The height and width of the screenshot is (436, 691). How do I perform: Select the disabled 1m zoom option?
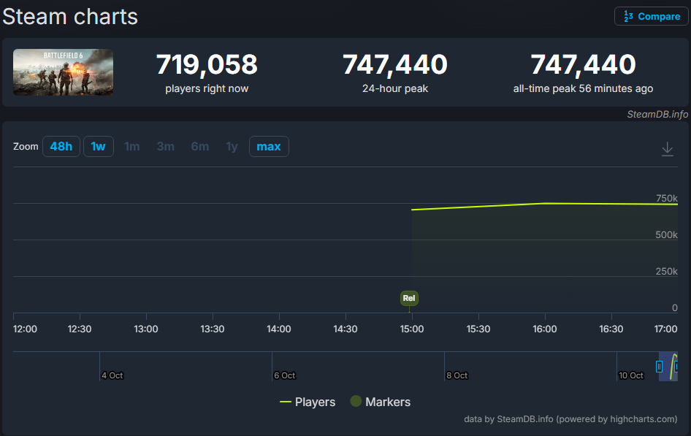point(131,146)
